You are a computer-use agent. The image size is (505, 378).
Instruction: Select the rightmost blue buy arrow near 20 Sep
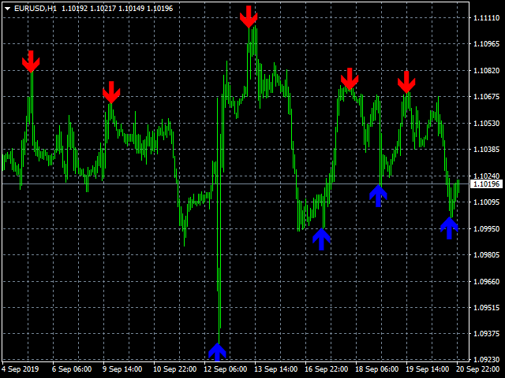[x=449, y=228]
